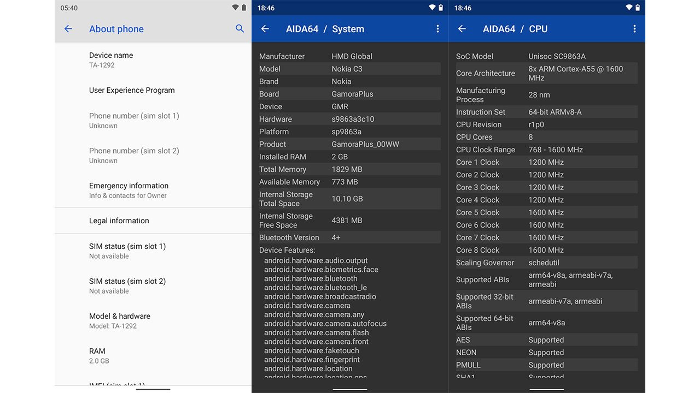This screenshot has width=700, height=393.
Task: Select Supported ABIs row
Action: point(547,279)
